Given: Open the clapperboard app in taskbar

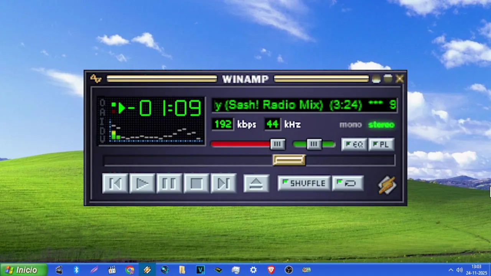Looking at the screenshot, I should point(59,270).
